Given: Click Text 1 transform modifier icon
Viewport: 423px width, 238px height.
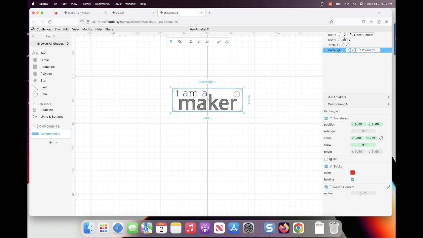Looking at the screenshot, I should coord(339,40).
